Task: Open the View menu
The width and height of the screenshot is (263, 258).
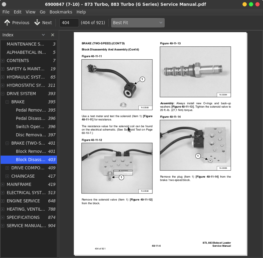Action: [30, 12]
